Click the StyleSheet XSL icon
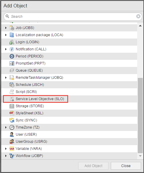The image size is (144, 173). (12, 113)
